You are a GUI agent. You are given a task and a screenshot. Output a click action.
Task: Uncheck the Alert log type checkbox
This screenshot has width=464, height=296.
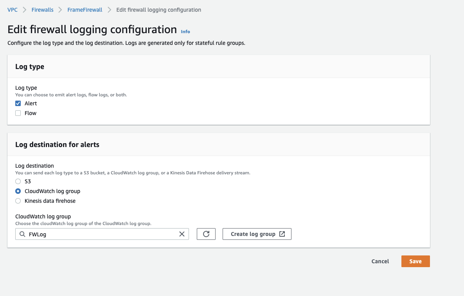18,103
